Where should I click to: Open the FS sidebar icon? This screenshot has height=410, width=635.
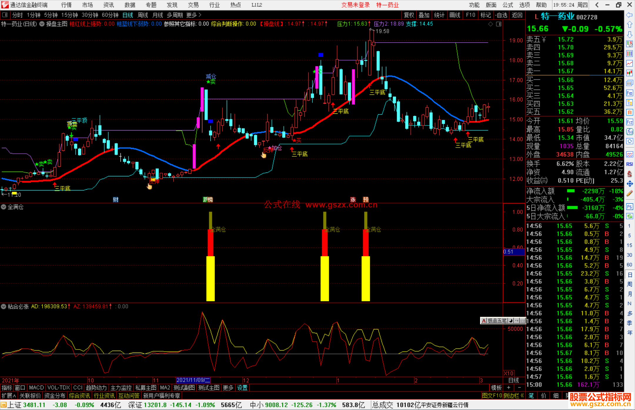(x=629, y=207)
